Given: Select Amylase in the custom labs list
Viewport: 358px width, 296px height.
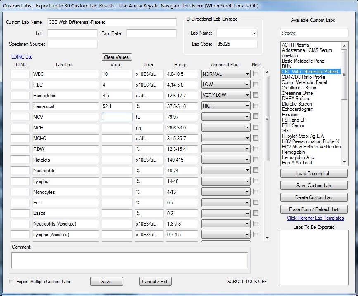Looking at the screenshot, I should [290, 56].
